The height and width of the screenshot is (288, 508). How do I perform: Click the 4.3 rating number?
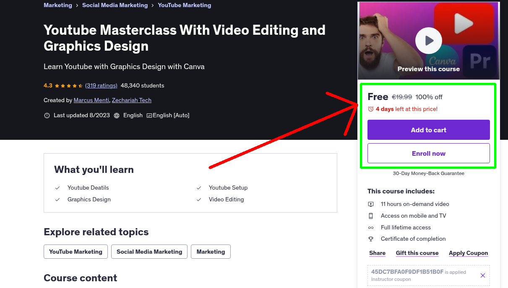pos(48,85)
